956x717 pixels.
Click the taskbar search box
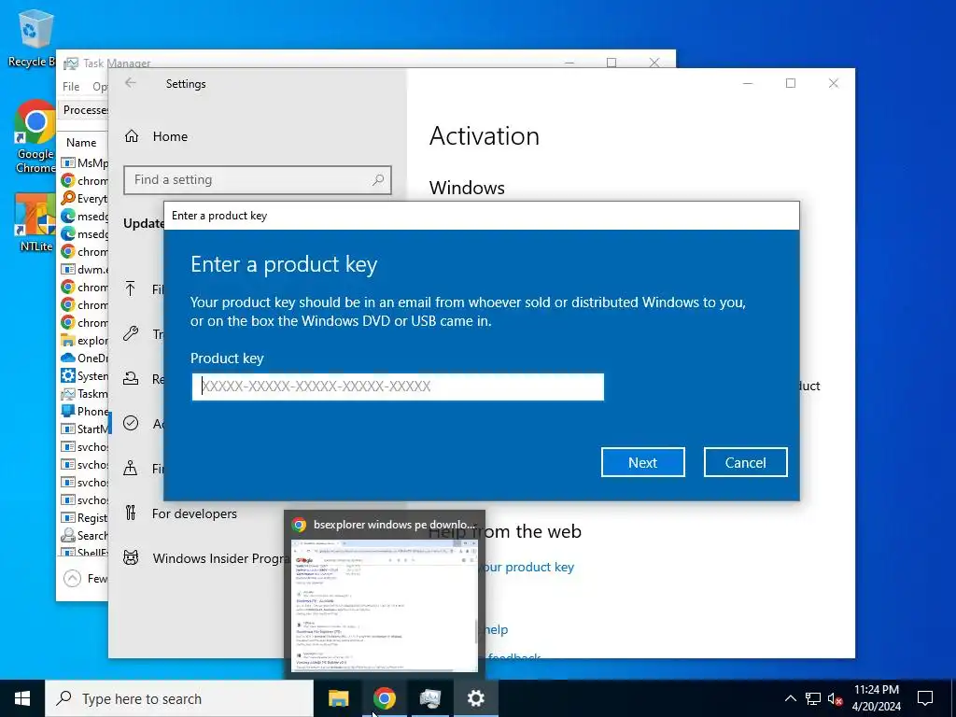pyautogui.click(x=179, y=698)
